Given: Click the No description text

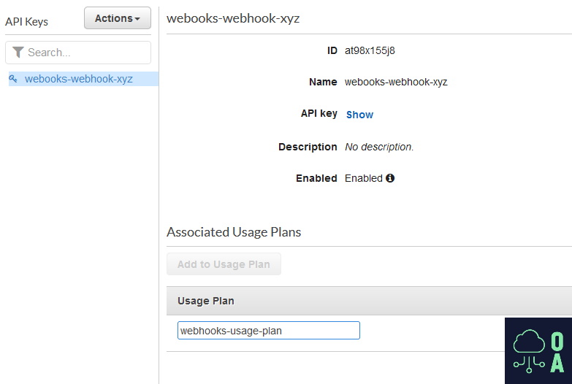Looking at the screenshot, I should point(379,147).
